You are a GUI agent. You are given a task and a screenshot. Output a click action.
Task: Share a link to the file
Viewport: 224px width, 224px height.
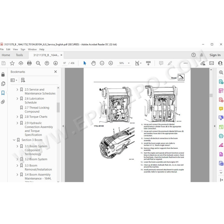click(203, 63)
